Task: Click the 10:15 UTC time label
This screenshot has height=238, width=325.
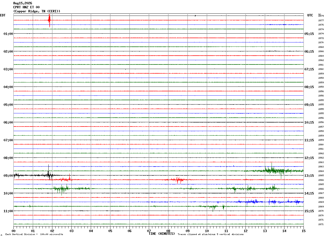Action: (x=309, y=122)
